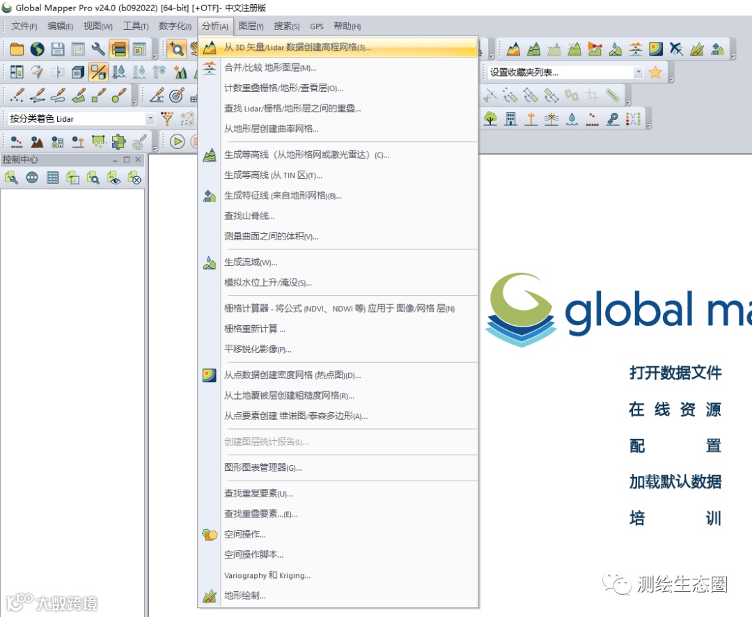Click the save workspace floppy disk icon
752x617 pixels.
[x=58, y=49]
